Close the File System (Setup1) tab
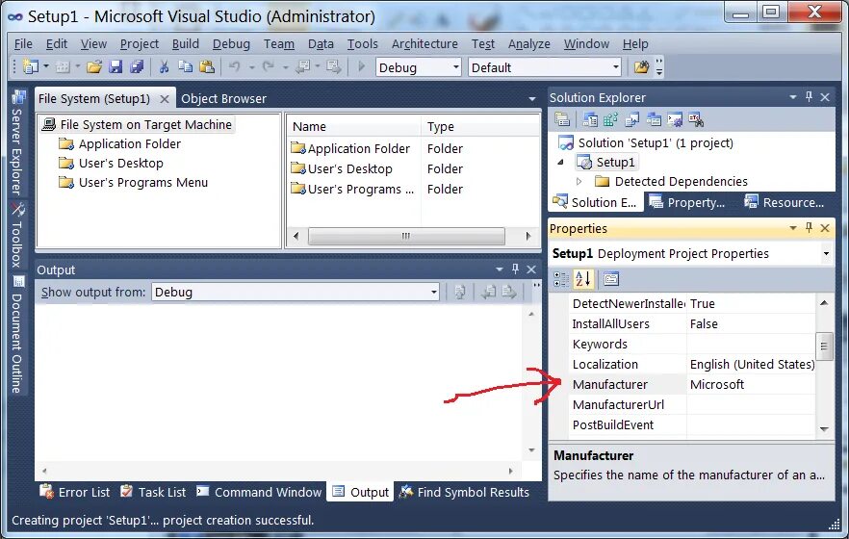This screenshot has width=849, height=539. 165,99
